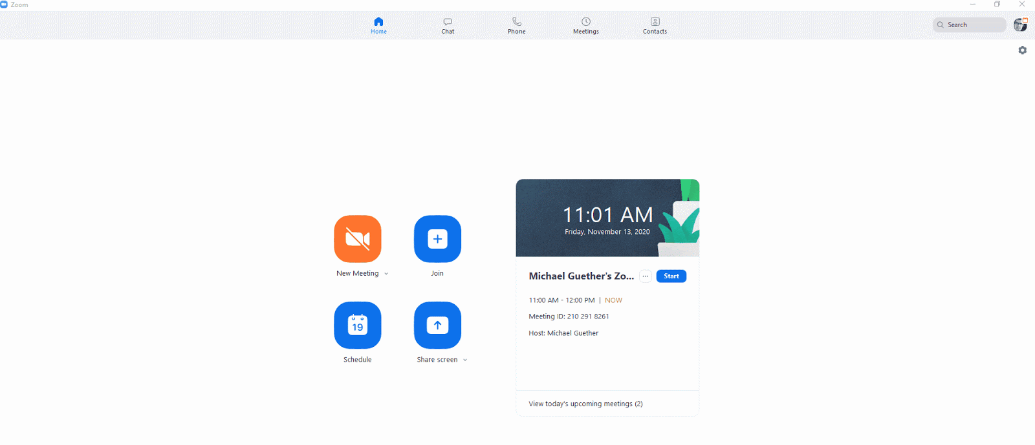Viewport: 1035px width, 445px height.
Task: Open the settings gear icon
Action: (1022, 50)
